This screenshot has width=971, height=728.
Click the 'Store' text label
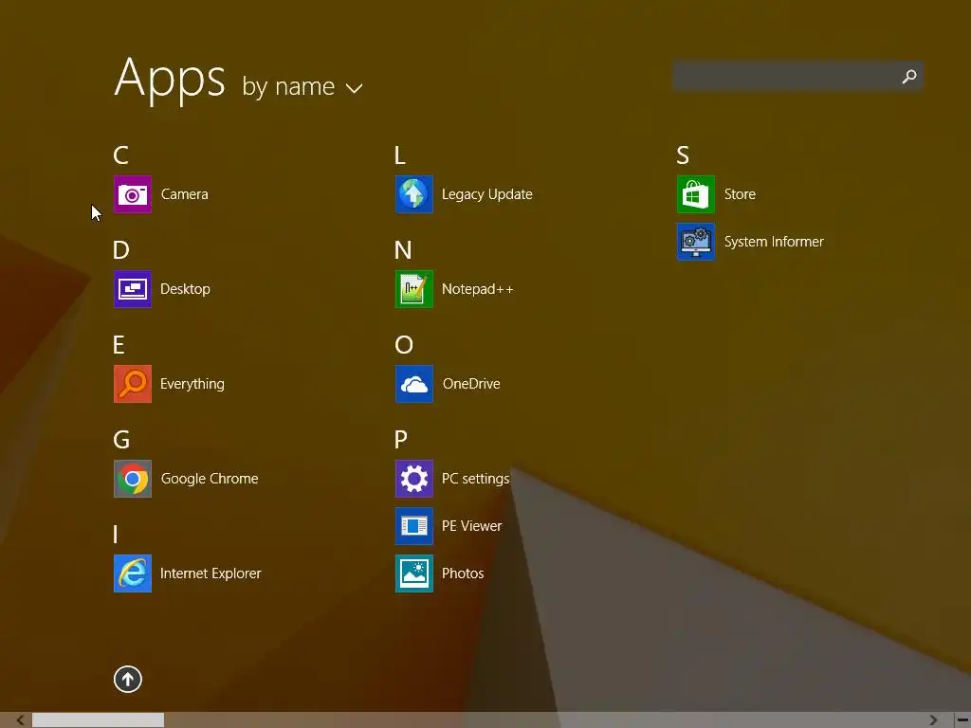(740, 194)
